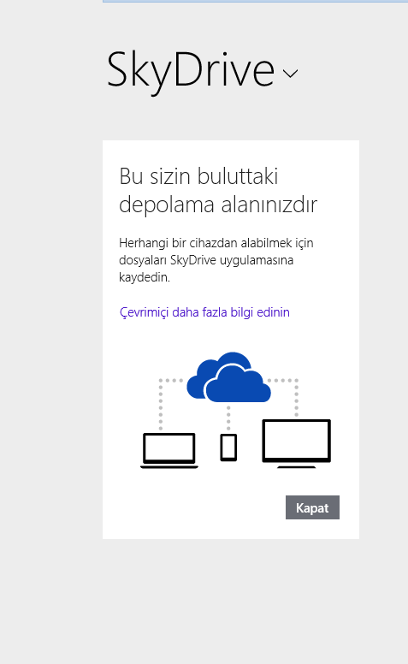Select the desktop monitor icon
408x664 pixels.
296,444
